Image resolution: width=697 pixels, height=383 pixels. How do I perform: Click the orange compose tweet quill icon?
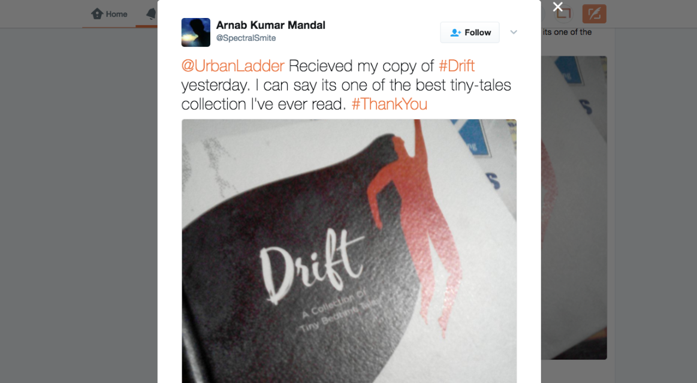click(x=595, y=14)
